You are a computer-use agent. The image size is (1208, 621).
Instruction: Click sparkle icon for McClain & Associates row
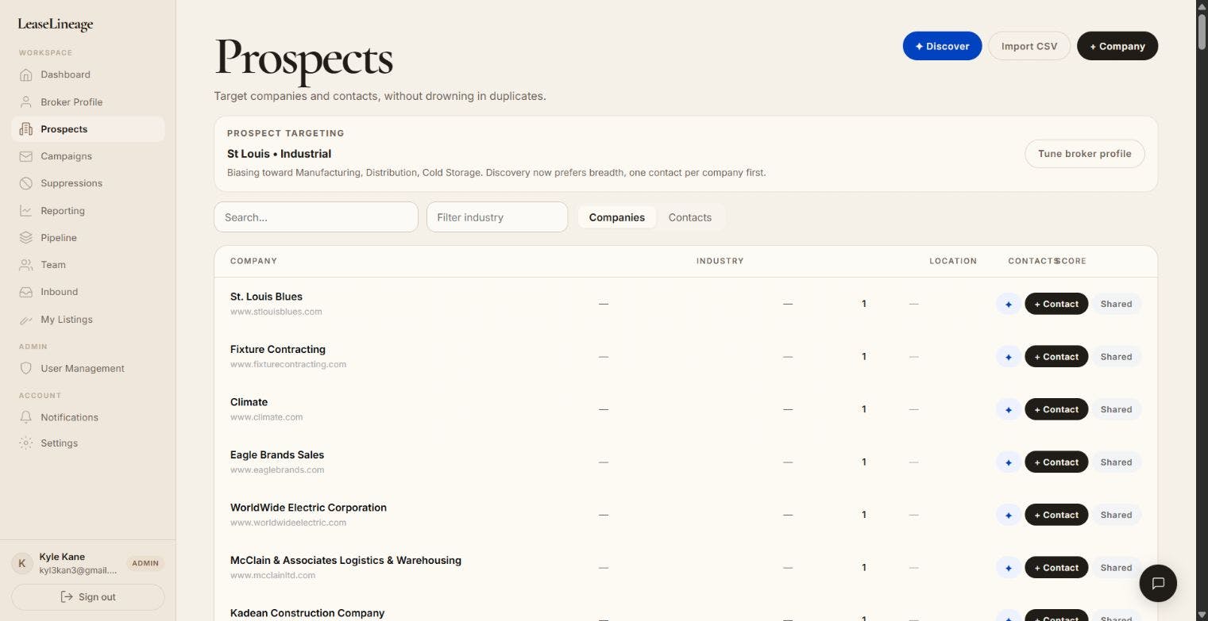pyautogui.click(x=1009, y=568)
